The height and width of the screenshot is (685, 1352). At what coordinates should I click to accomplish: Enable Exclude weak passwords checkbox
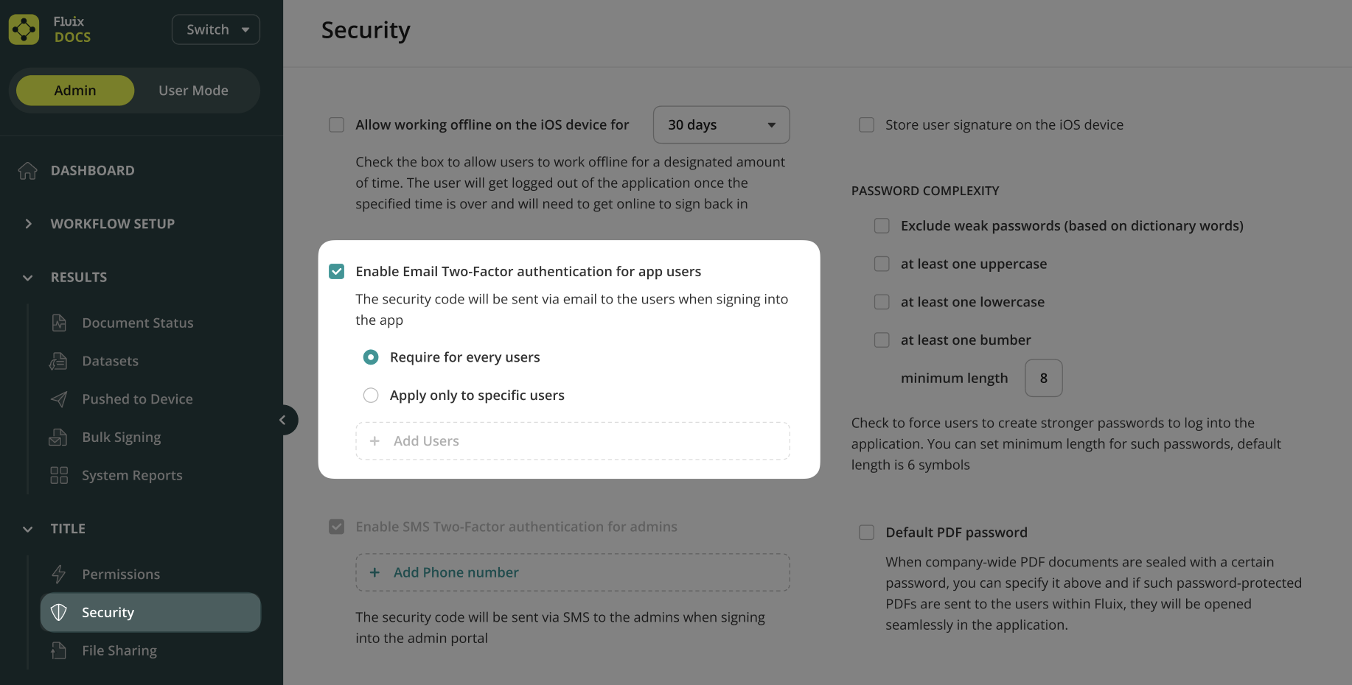(x=882, y=226)
